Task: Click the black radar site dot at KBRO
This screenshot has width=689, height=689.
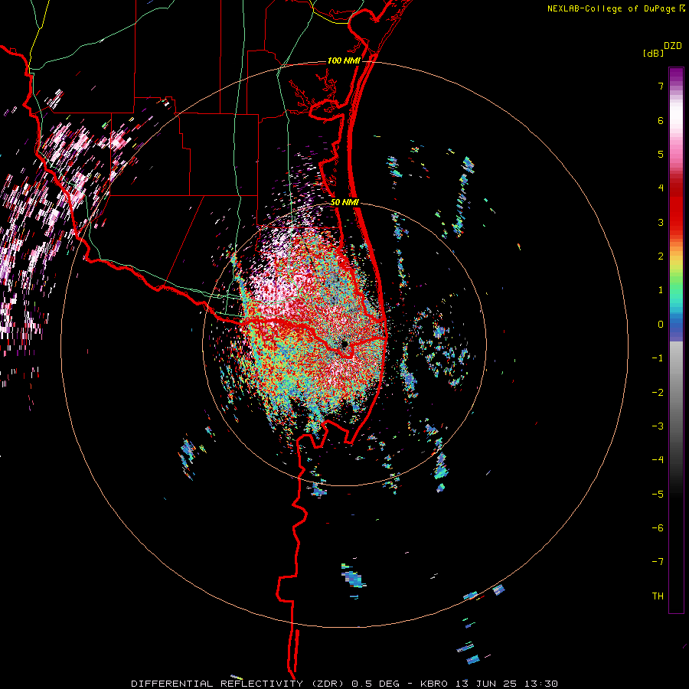Action: [x=344, y=344]
